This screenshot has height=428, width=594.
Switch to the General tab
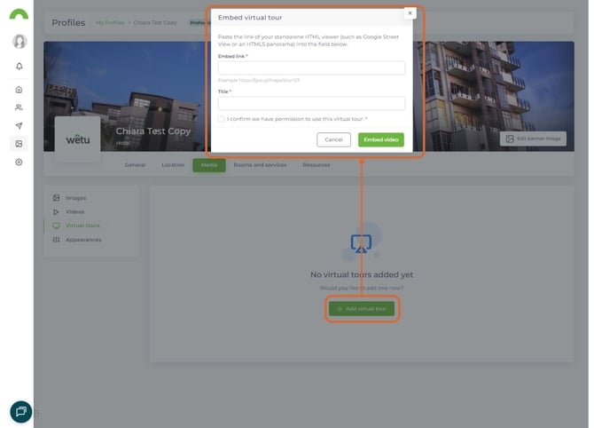click(135, 165)
